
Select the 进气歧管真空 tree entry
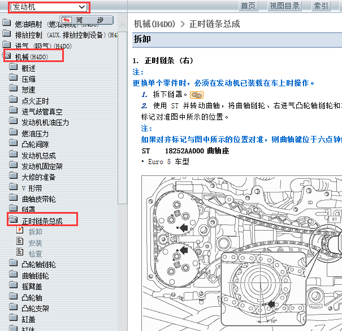tap(42, 112)
